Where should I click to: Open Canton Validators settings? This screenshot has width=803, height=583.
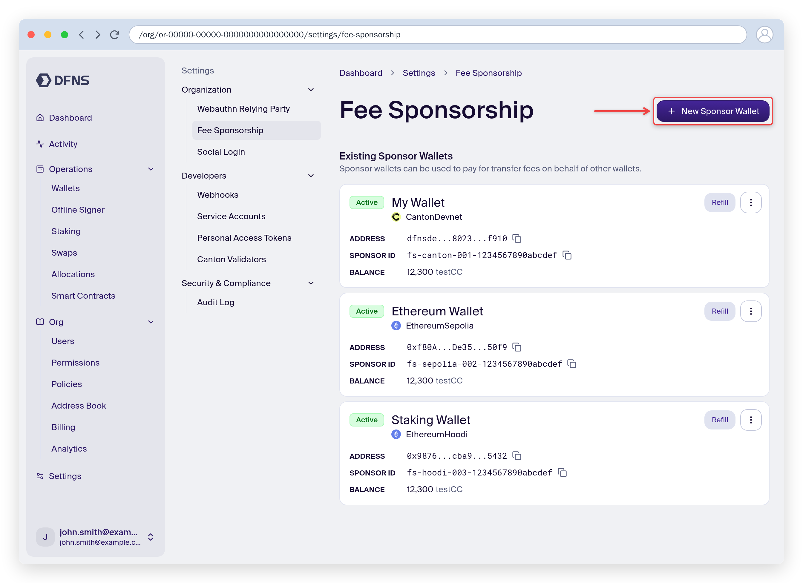pyautogui.click(x=232, y=259)
